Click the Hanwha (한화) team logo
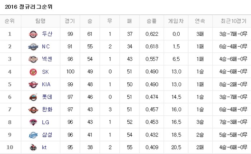Viewport: 251px width, 154px height. [33, 109]
